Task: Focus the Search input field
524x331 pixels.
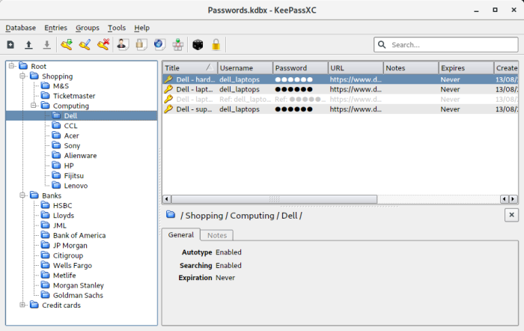Action: (446, 45)
